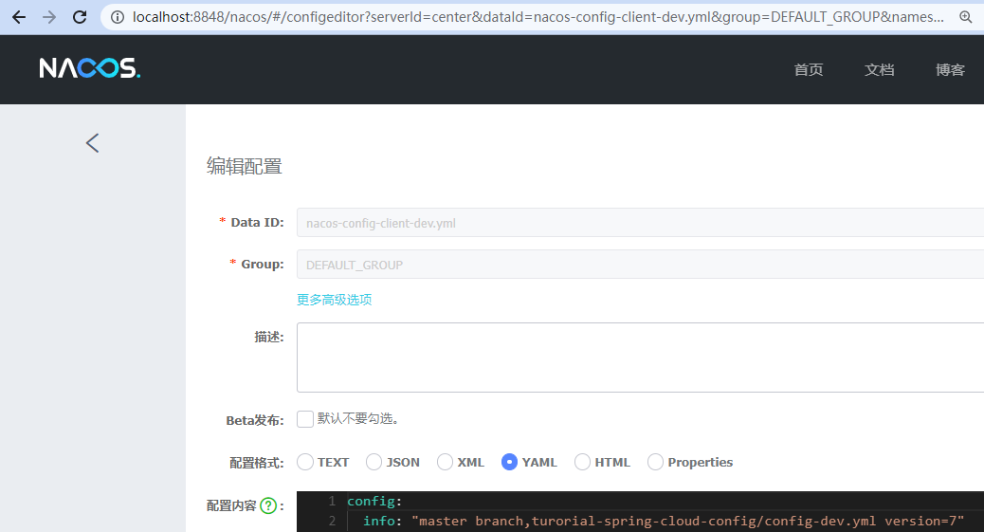
Task: Click the browser forward arrow
Action: pos(49,17)
